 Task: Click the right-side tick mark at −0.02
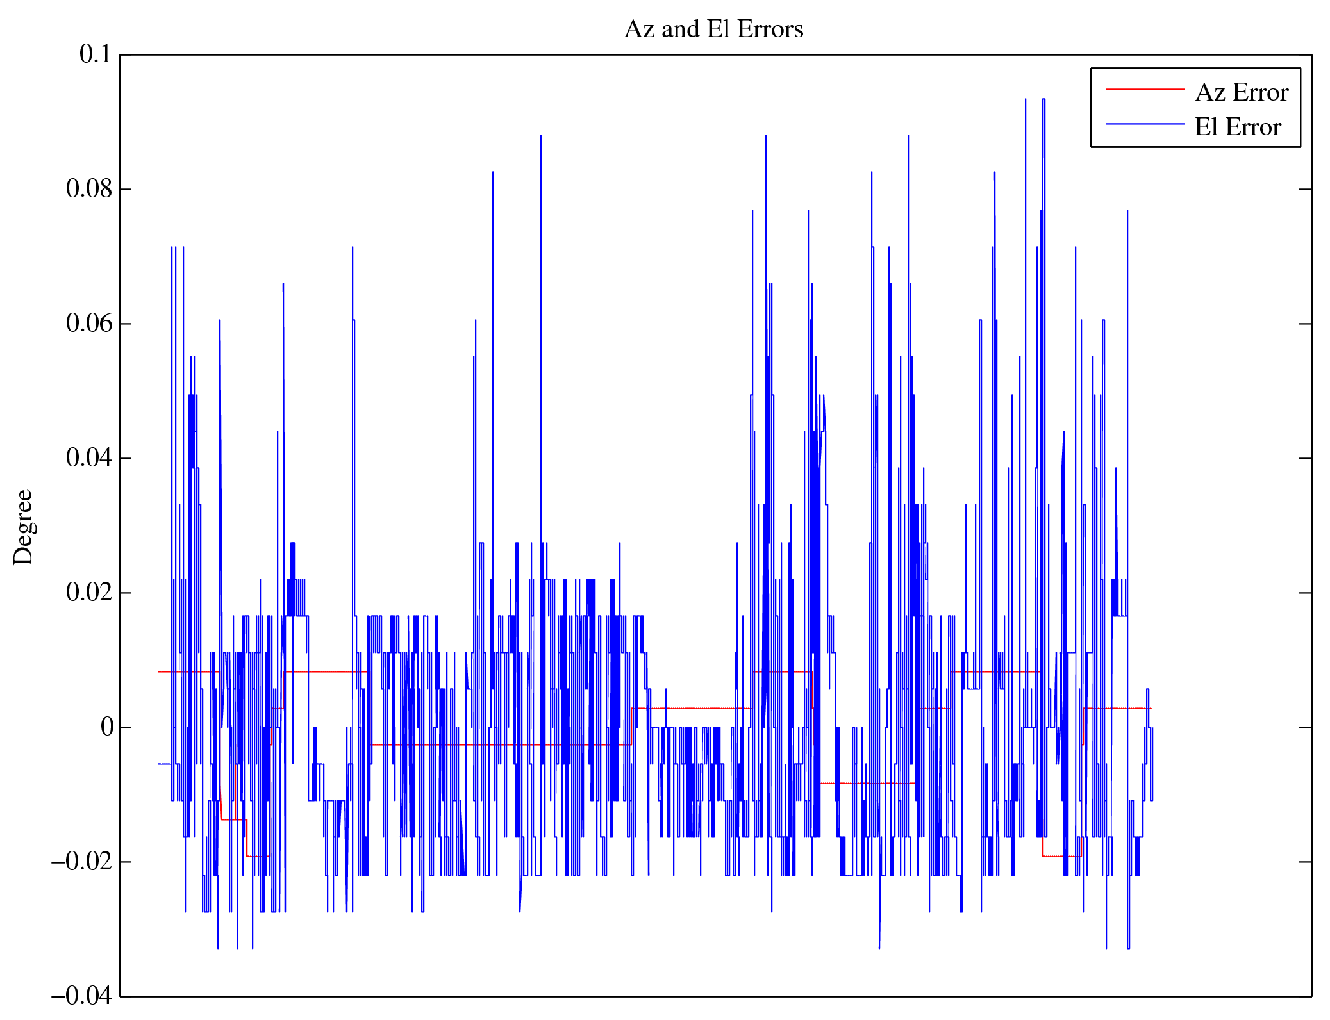1305,862
